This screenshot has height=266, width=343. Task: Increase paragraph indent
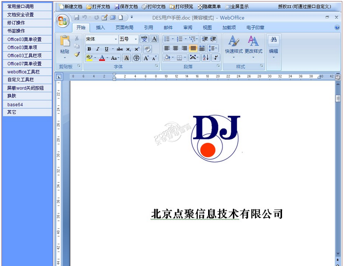tap(213, 39)
